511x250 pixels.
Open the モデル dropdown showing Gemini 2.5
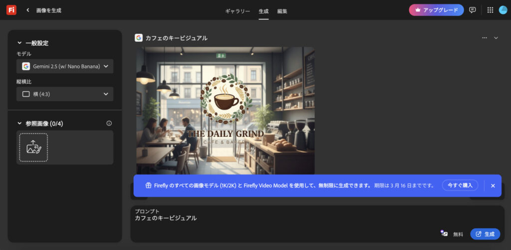coord(65,66)
